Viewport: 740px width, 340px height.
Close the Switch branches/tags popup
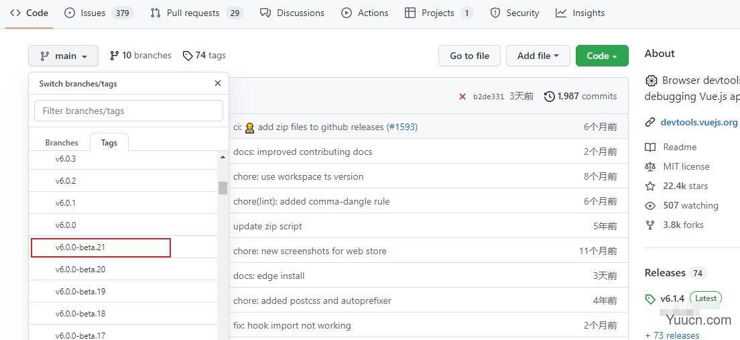[218, 83]
